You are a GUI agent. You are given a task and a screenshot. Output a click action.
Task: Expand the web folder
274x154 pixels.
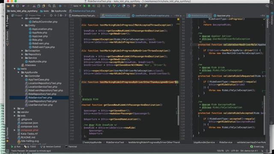(15, 116)
